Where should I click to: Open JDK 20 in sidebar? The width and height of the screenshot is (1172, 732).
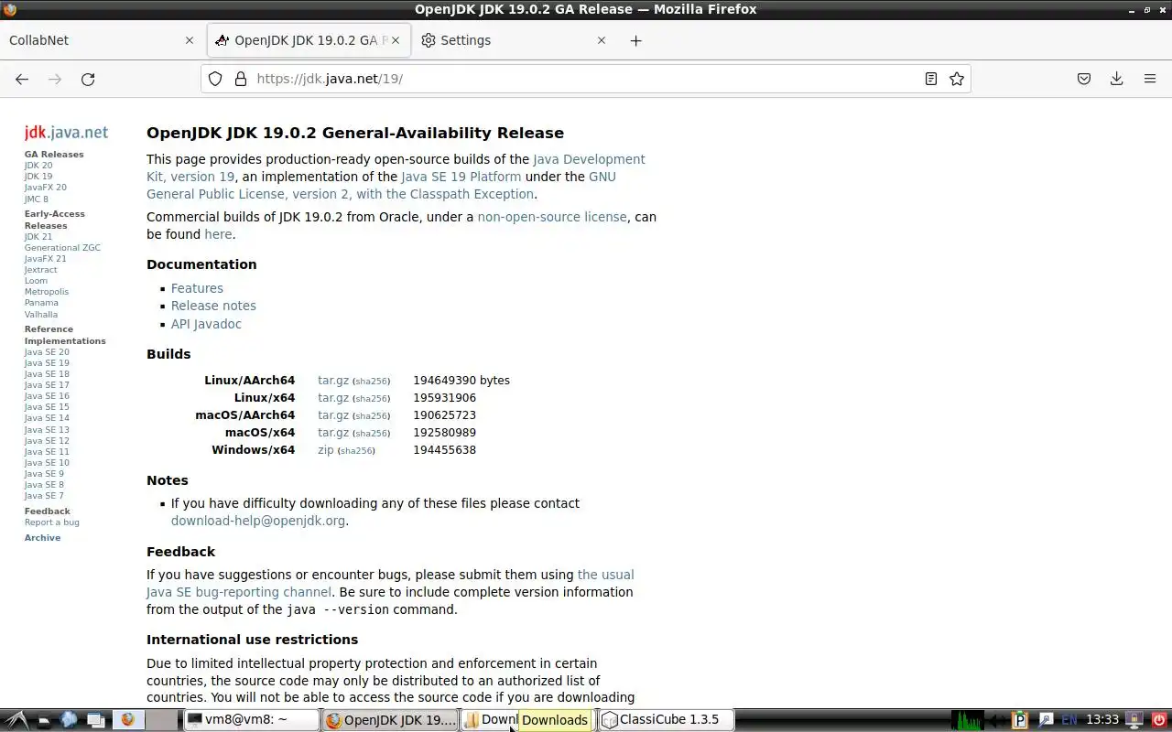38,166
